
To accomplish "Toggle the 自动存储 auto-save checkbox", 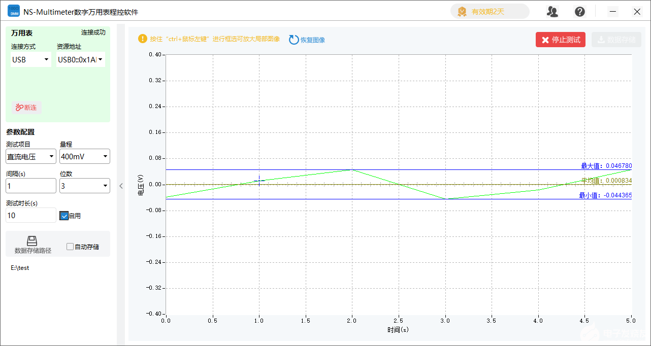I will coord(70,247).
